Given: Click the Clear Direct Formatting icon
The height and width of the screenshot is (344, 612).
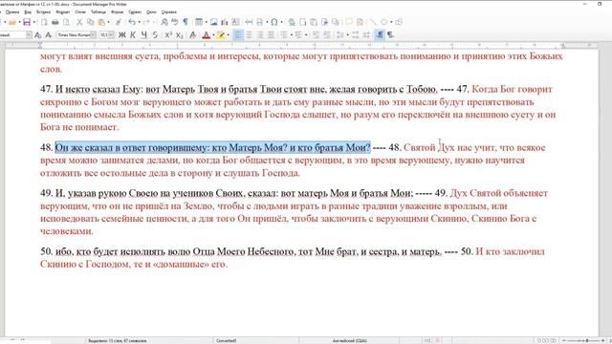Looking at the screenshot, I should tap(193, 35).
